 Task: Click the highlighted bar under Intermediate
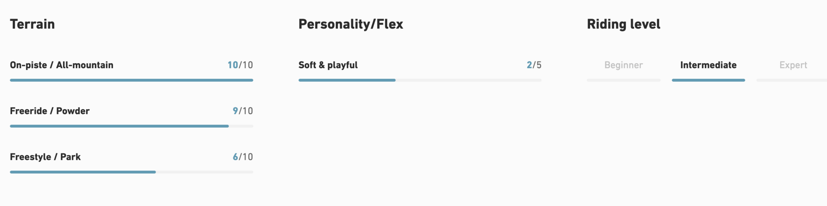point(708,80)
